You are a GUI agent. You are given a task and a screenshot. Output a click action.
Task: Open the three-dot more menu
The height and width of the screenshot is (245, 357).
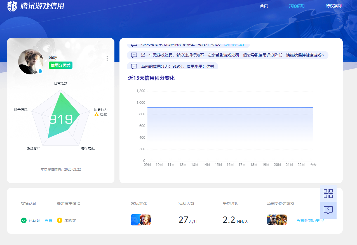coord(107,58)
